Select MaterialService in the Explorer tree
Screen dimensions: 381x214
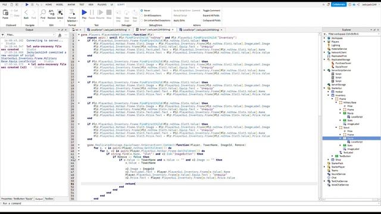pos(339,49)
